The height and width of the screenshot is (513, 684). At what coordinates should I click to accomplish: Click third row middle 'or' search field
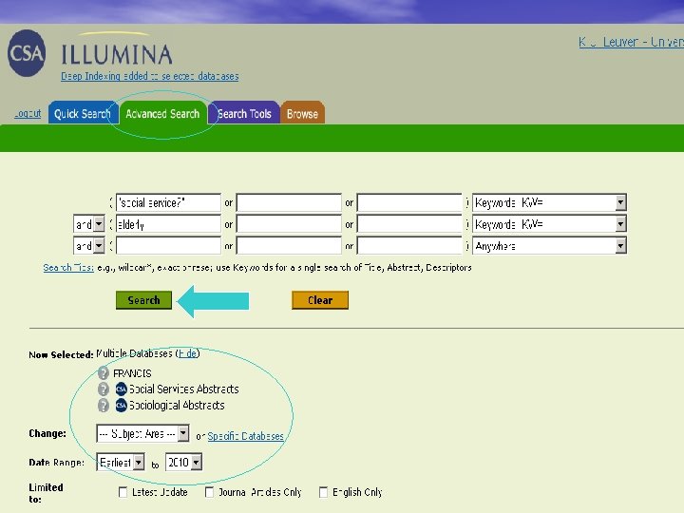pyautogui.click(x=289, y=246)
